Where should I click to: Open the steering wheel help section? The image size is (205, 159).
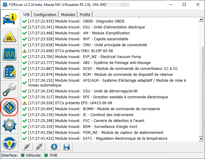[x=9, y=143]
